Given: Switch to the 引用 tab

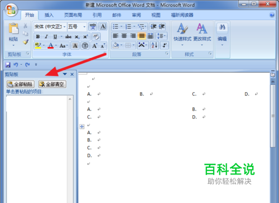Looking at the screenshot, I should [97, 15].
